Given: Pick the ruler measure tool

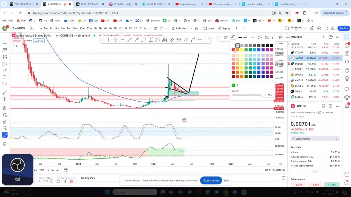Looking at the screenshot, I should click(x=5, y=93).
